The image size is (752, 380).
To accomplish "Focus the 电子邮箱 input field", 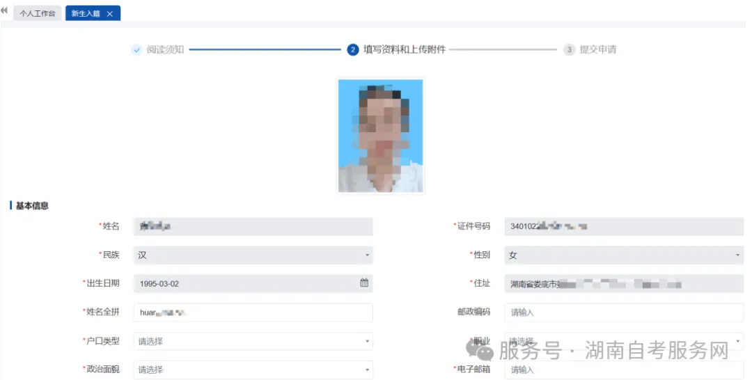I will 623,370.
